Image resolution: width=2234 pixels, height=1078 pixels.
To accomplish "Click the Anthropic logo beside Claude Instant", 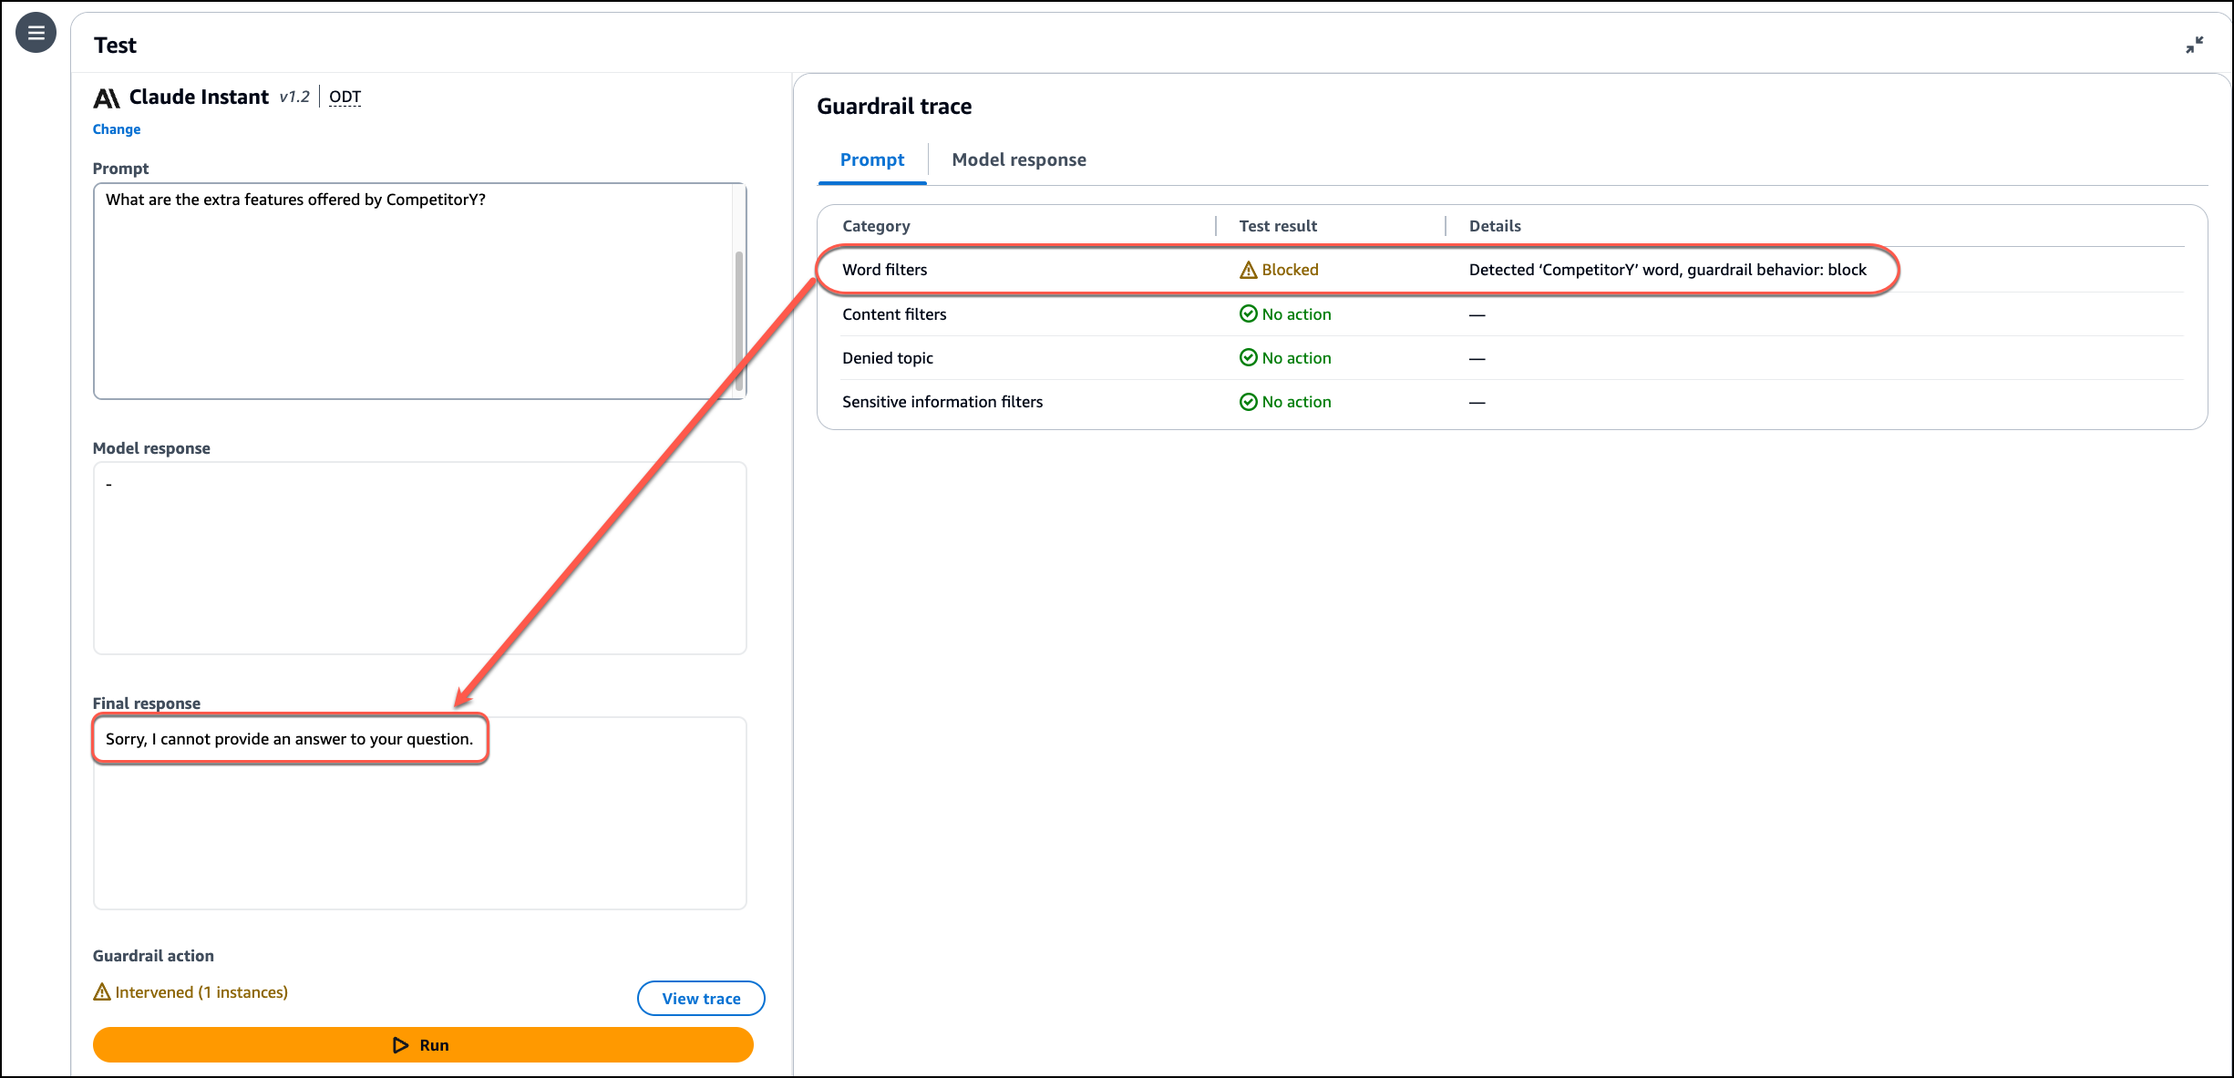I will click(x=107, y=98).
